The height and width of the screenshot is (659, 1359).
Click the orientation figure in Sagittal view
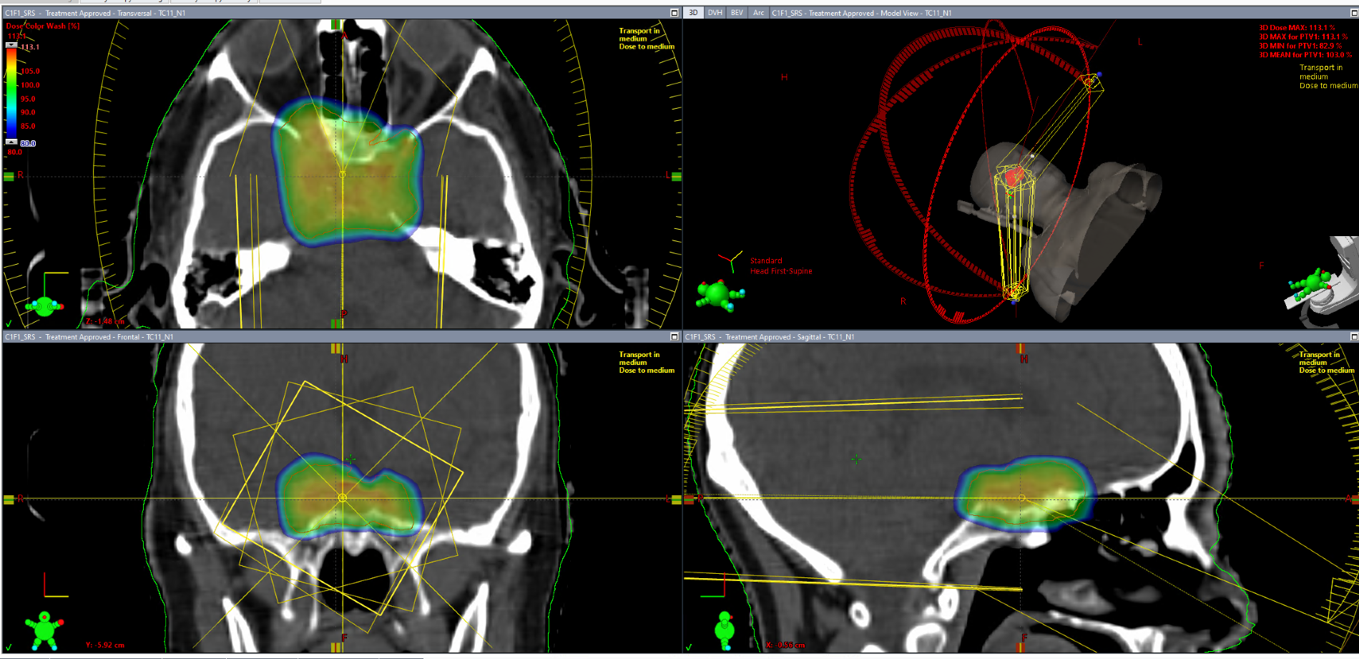click(x=725, y=630)
